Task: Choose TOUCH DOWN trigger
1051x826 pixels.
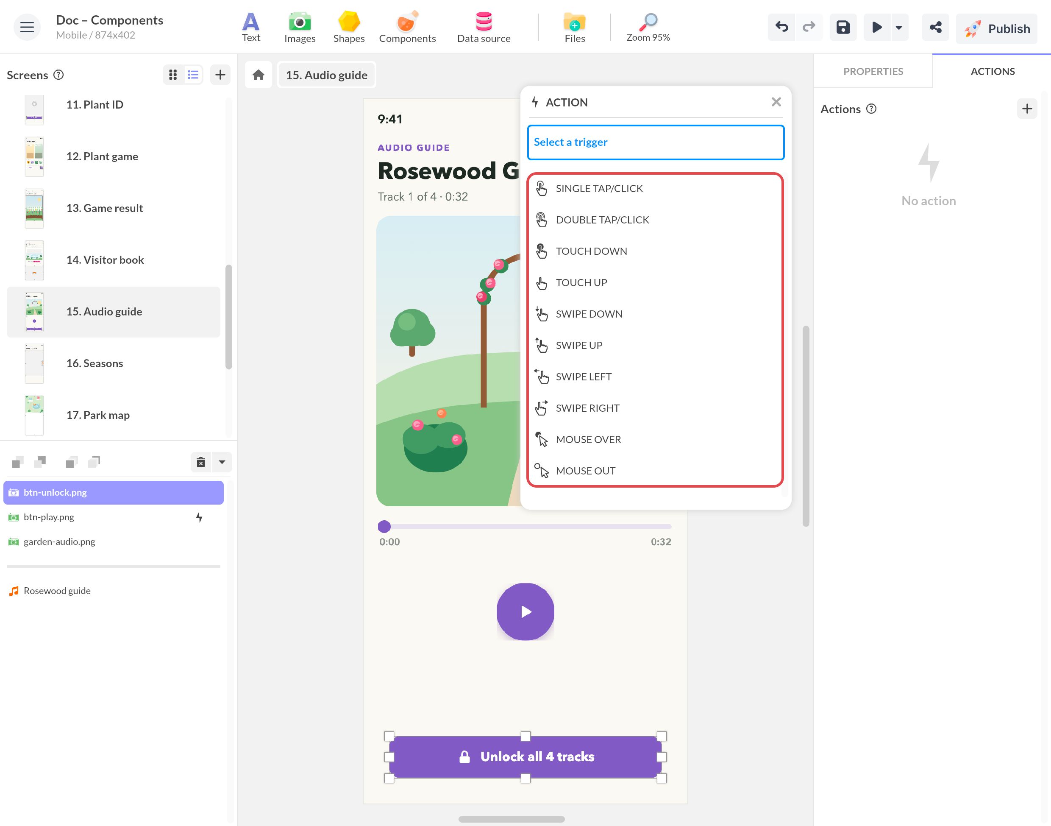Action: point(656,251)
